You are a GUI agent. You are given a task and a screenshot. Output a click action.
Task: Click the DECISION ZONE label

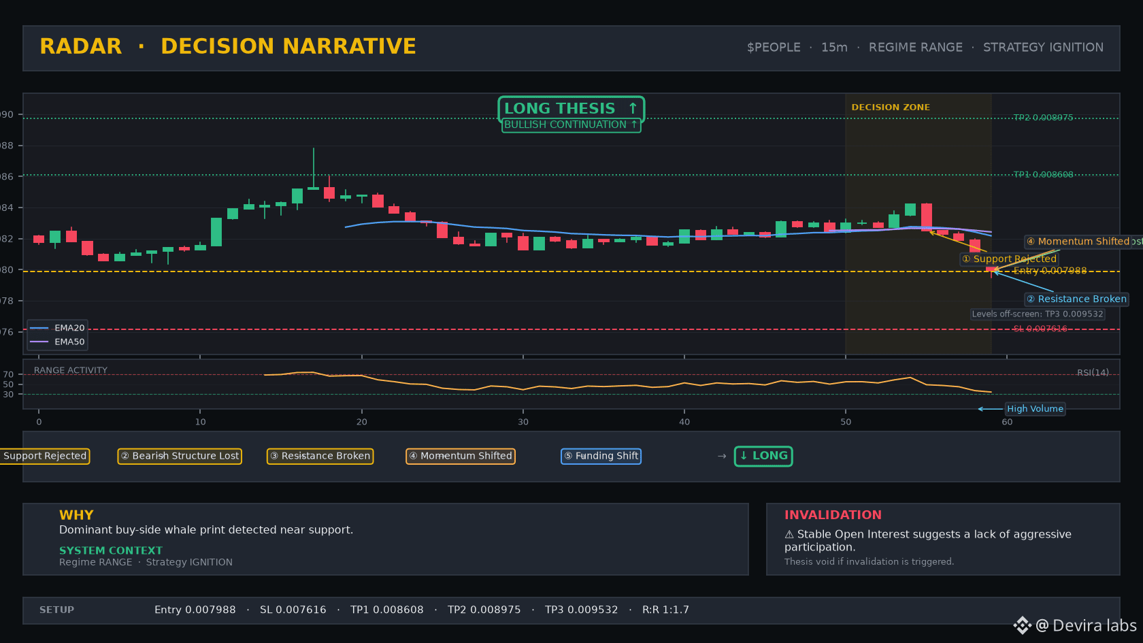[891, 108]
